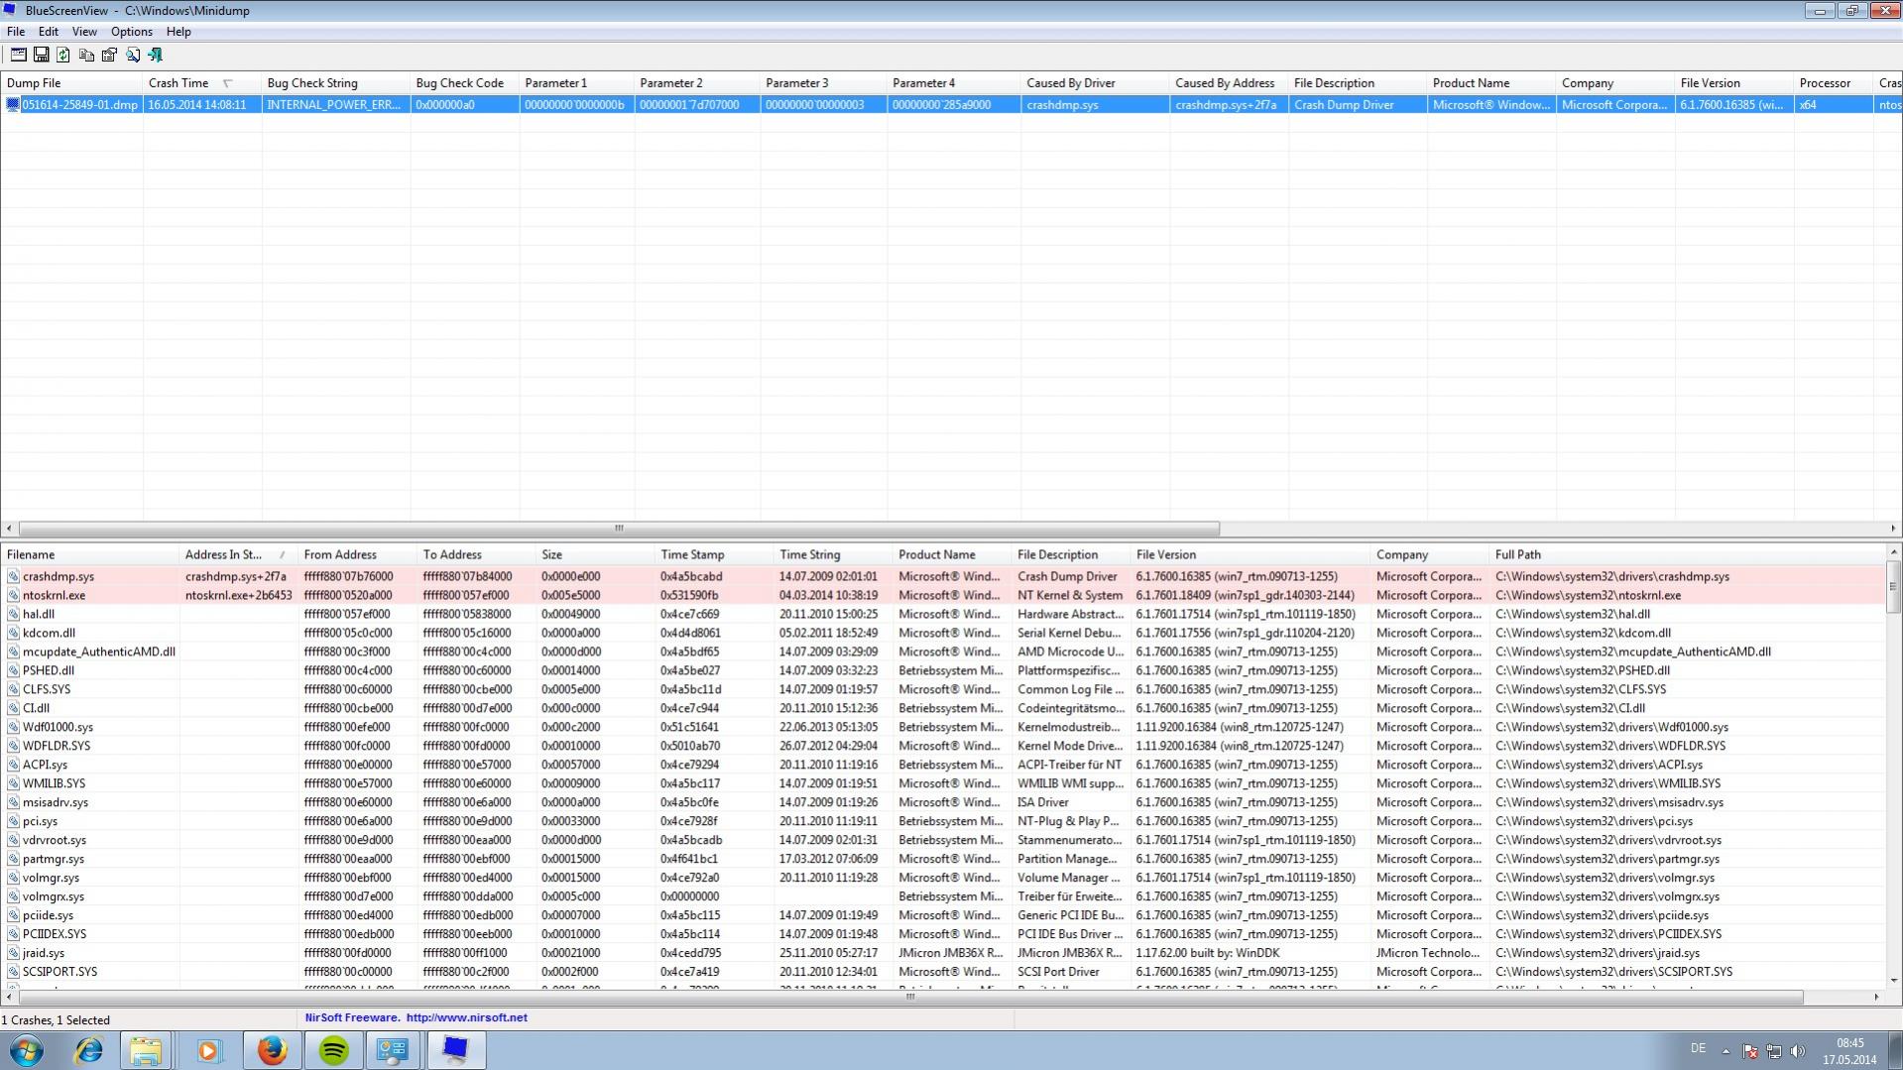Click crashdmp.sys+2f7a in Caused By Address
Image resolution: width=1903 pixels, height=1070 pixels.
point(1229,104)
